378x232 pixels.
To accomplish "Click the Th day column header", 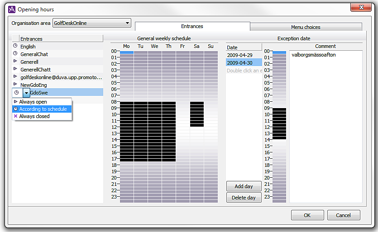I will coord(168,46).
